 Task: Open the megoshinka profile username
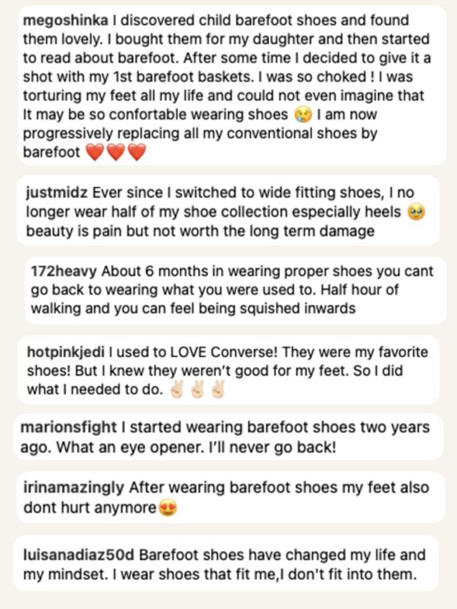pyautogui.click(x=66, y=21)
